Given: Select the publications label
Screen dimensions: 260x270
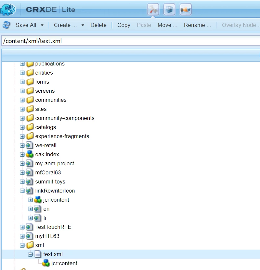Looking at the screenshot, I should pyautogui.click(x=50, y=64).
